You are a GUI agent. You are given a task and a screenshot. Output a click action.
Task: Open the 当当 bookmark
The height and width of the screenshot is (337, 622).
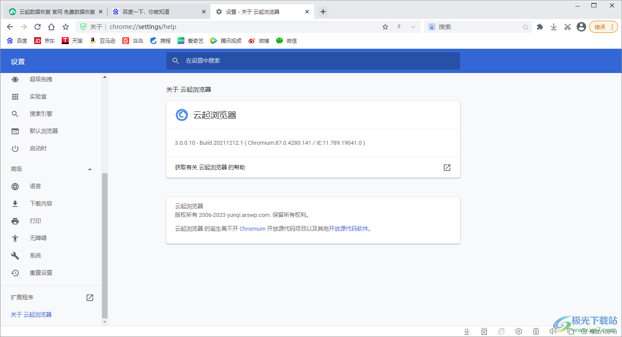133,41
